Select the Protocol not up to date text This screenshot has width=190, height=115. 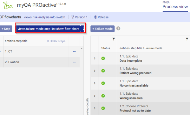coord(135,111)
